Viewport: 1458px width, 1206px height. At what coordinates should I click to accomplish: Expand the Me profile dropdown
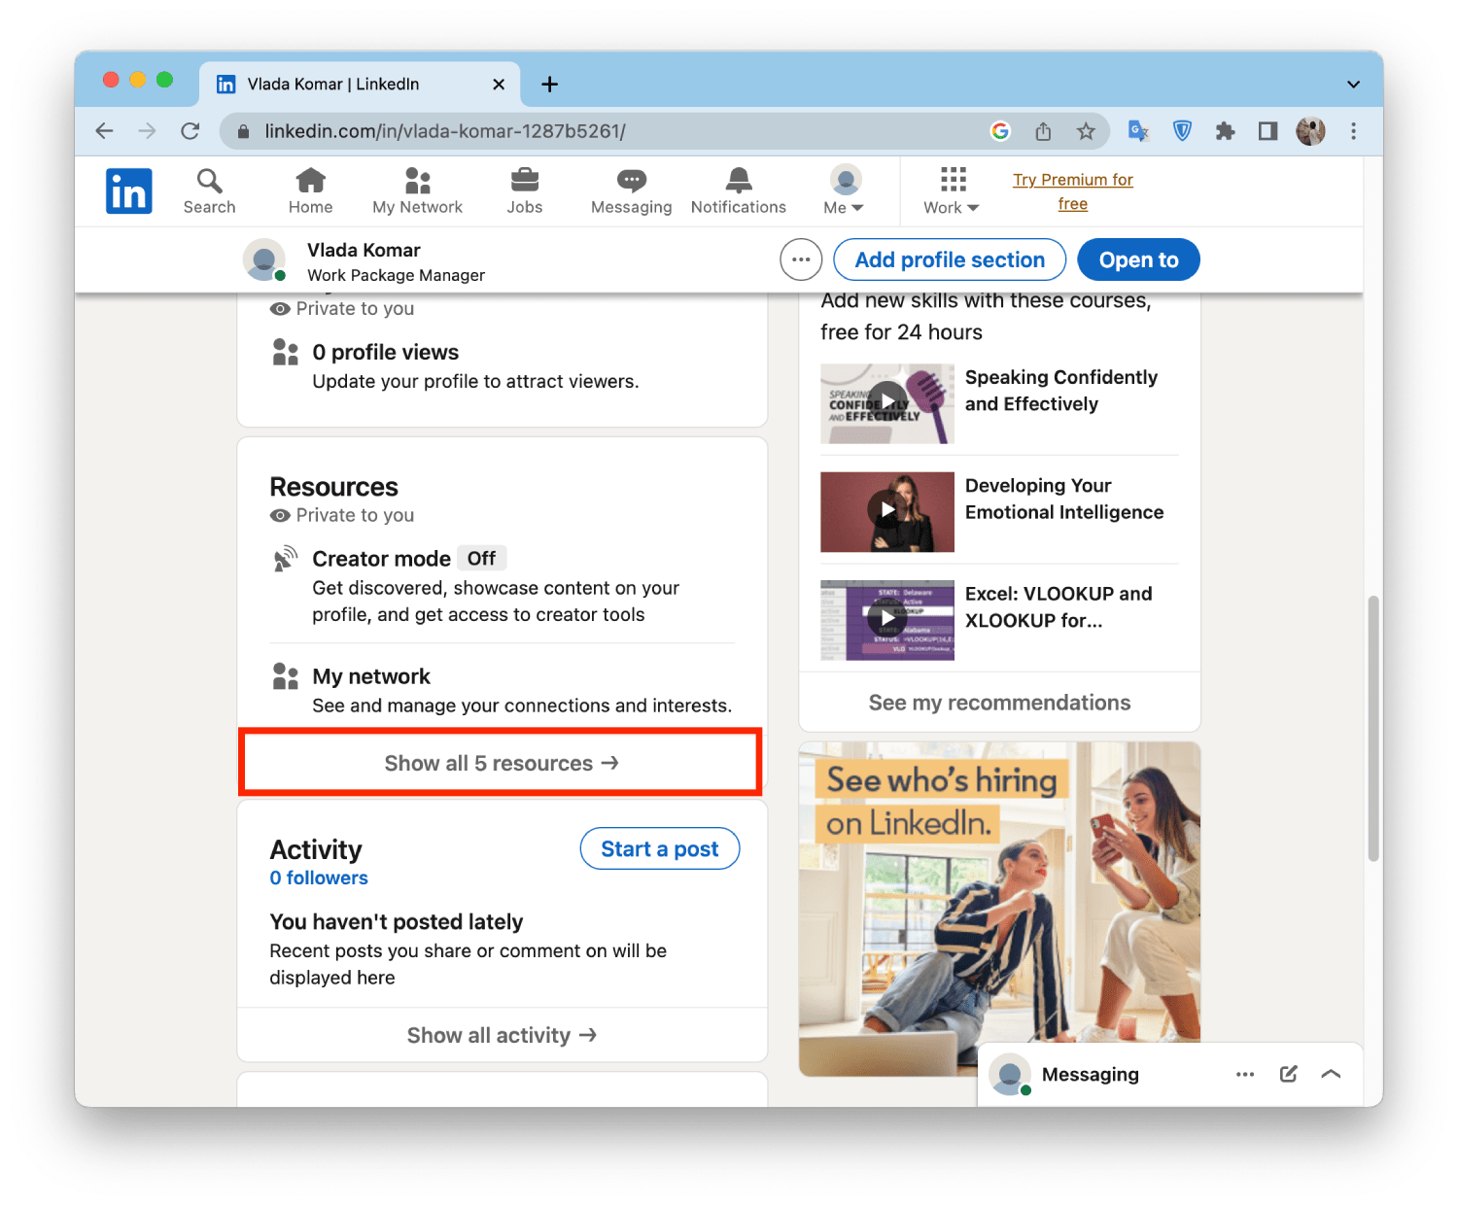(844, 190)
